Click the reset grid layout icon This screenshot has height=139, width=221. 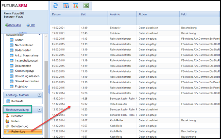click(75, 6)
